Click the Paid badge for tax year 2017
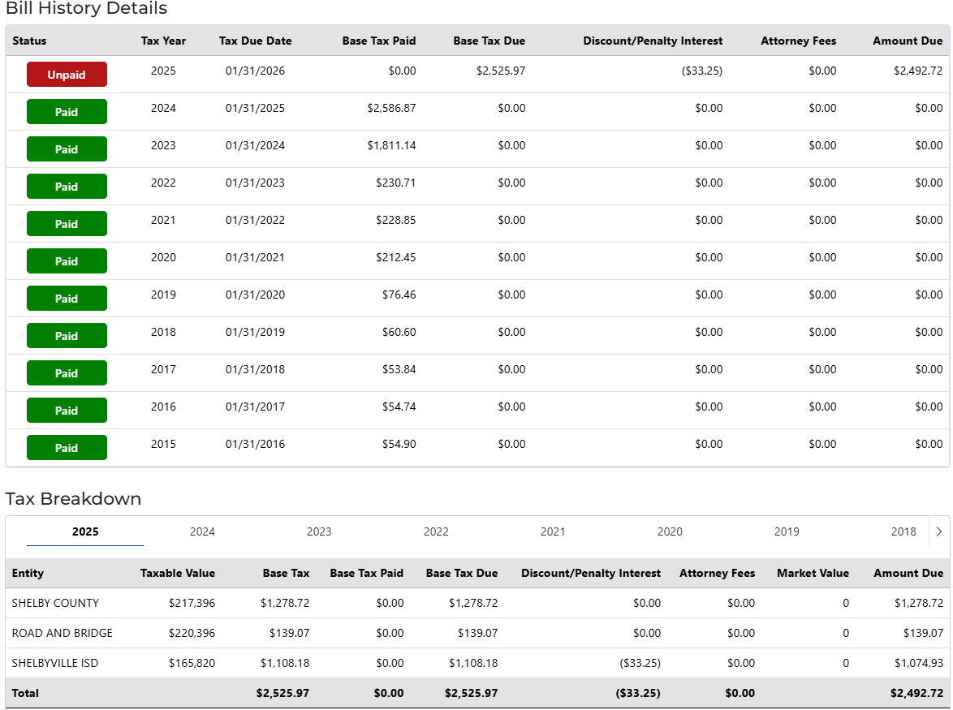Image resolution: width=953 pixels, height=710 pixels. (x=67, y=373)
